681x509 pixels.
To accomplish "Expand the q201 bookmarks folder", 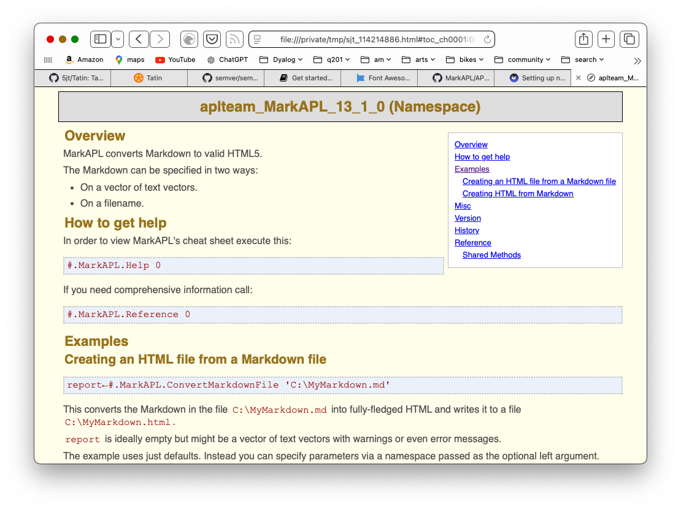I will (x=332, y=59).
